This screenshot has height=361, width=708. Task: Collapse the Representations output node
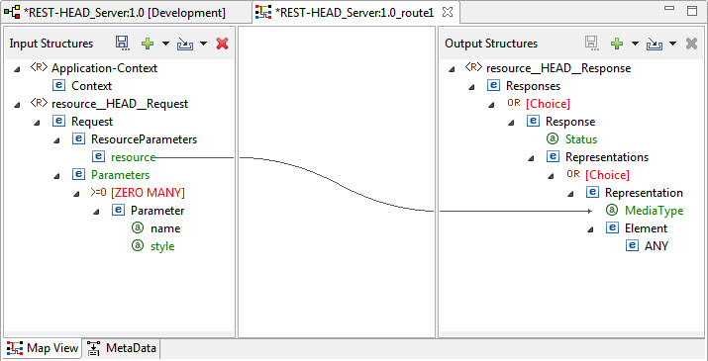532,158
